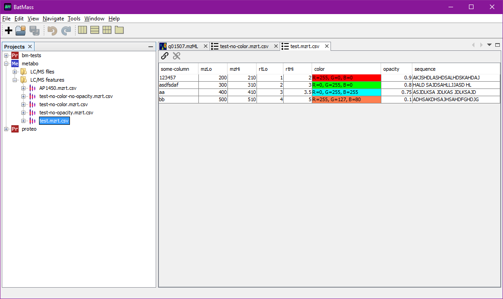Sort by the opacity column header
The height and width of the screenshot is (299, 503).
396,69
